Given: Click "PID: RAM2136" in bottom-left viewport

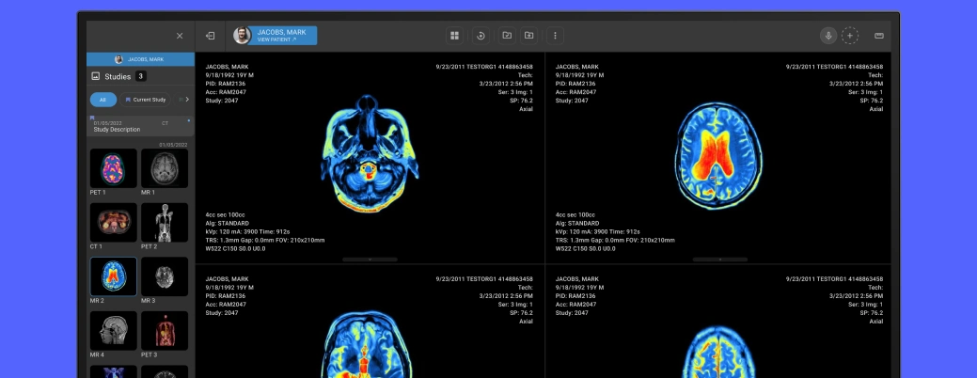Looking at the screenshot, I should coord(226,296).
